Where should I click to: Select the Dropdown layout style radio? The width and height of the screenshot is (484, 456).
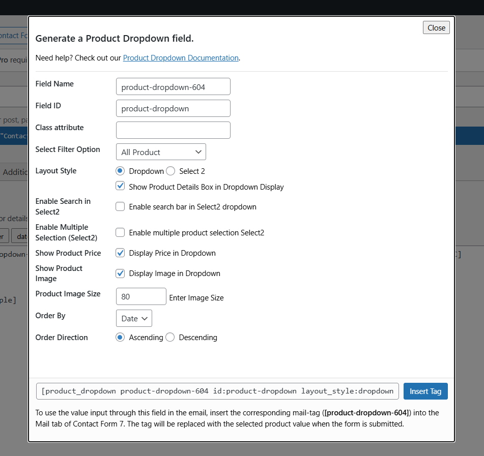[x=120, y=171]
